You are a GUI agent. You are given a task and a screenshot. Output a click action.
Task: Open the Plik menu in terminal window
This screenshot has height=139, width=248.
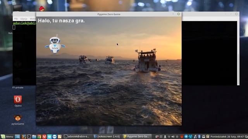[16, 19]
